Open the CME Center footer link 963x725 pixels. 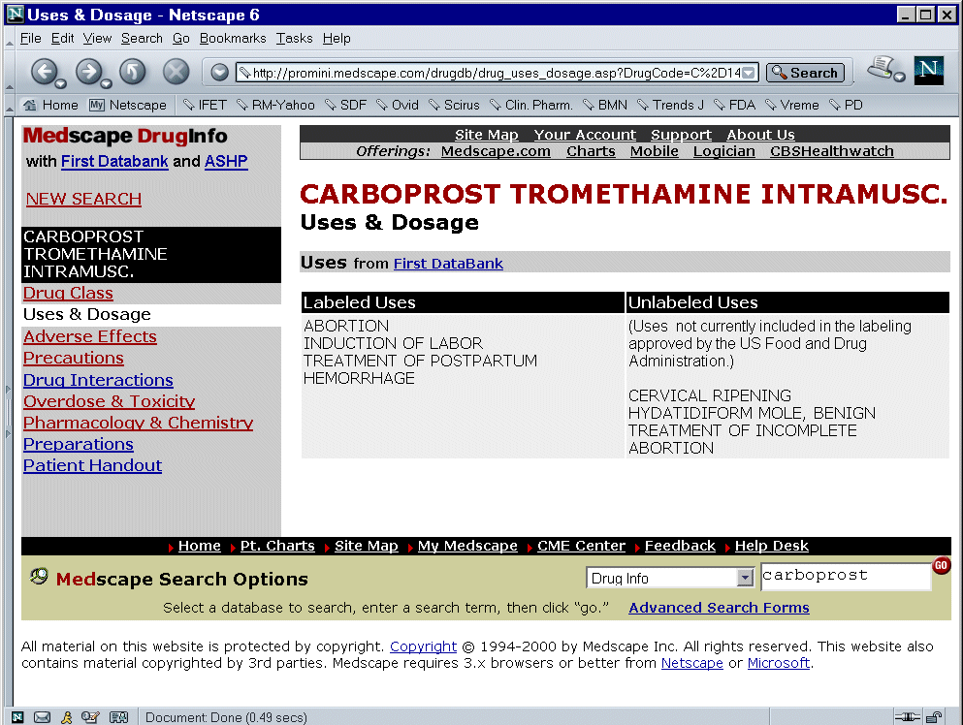pyautogui.click(x=581, y=546)
